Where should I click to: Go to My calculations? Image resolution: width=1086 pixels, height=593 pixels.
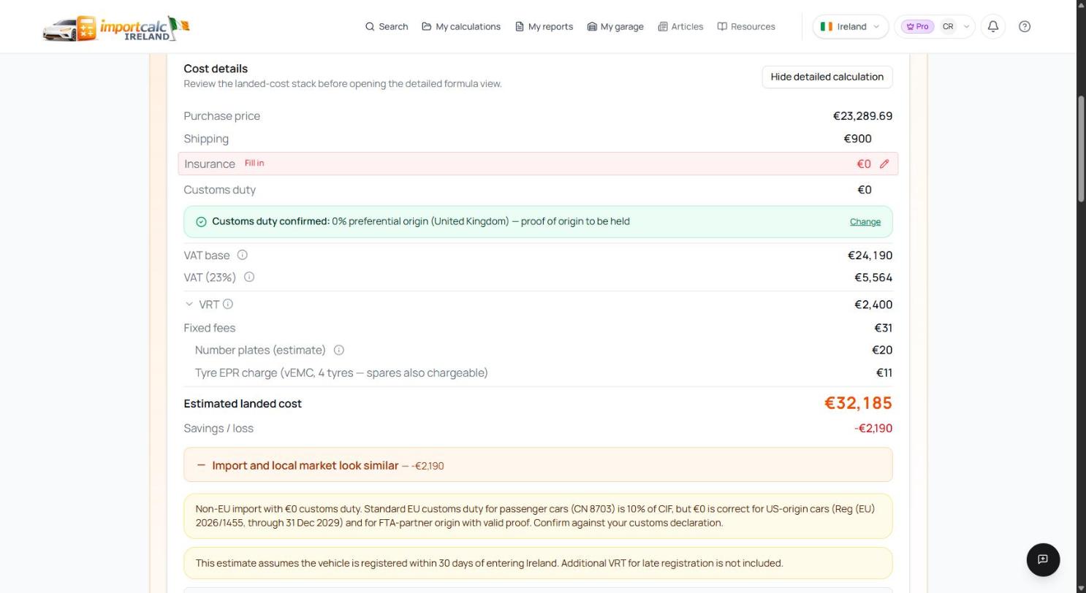[x=461, y=26]
